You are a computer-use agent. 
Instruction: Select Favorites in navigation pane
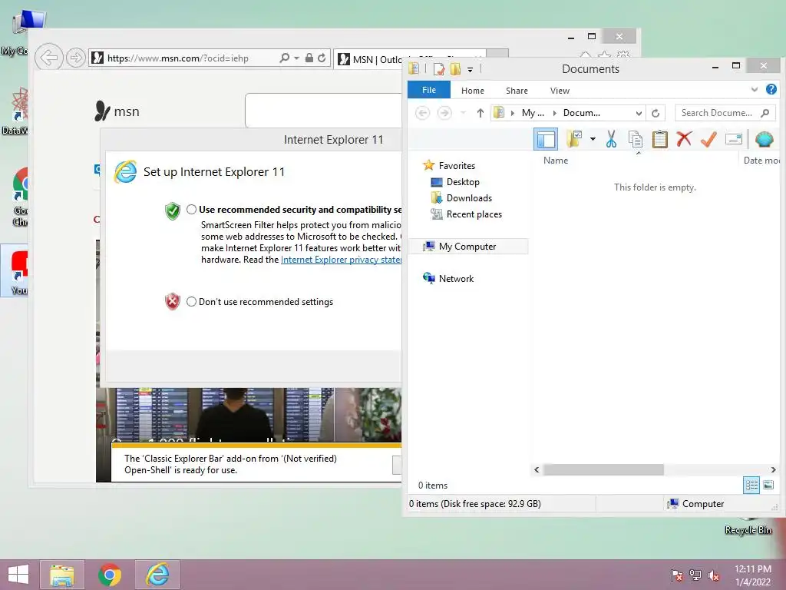(457, 166)
